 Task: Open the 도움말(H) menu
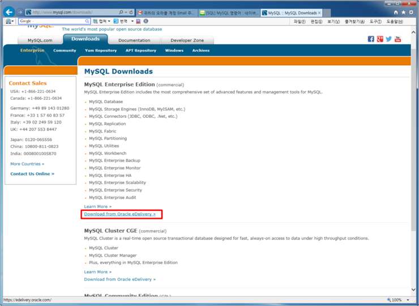(395, 22)
